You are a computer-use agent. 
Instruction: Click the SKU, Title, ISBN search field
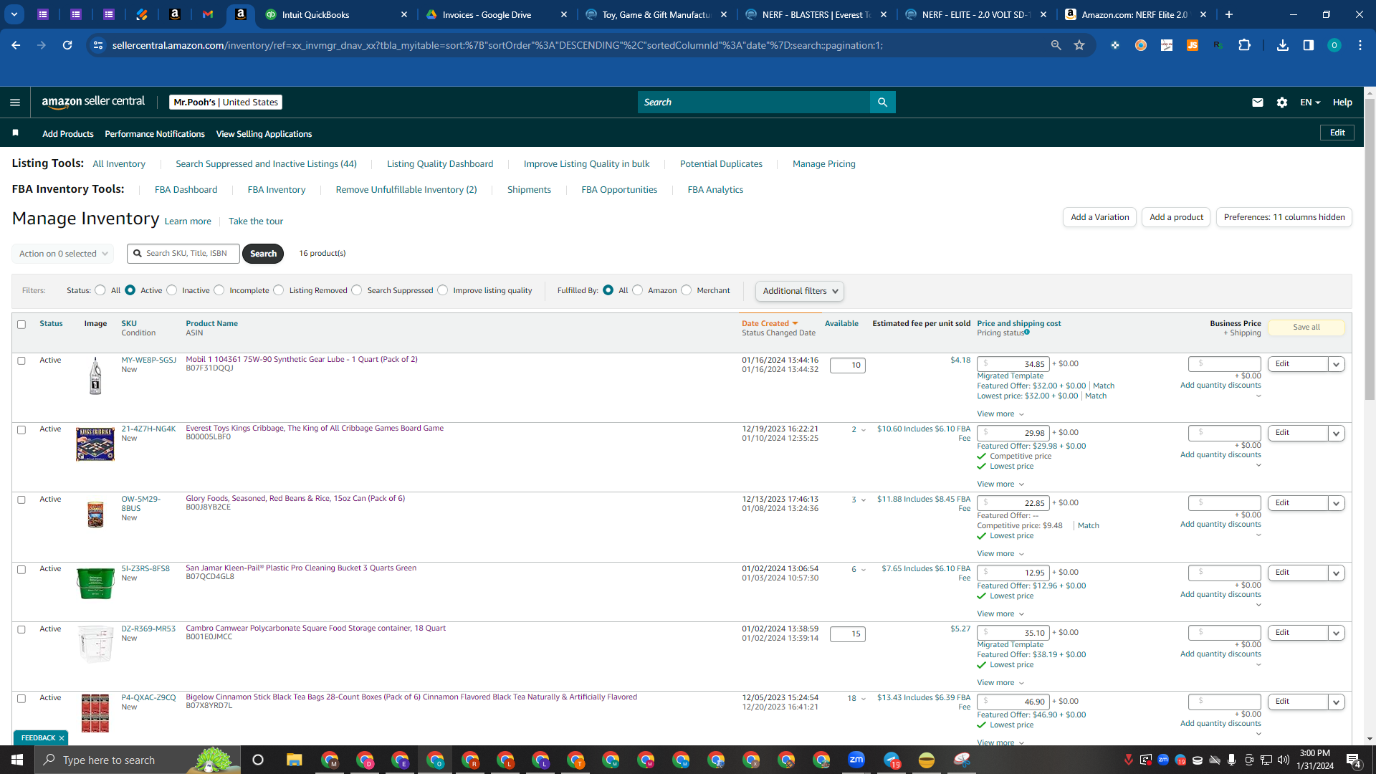[x=183, y=254]
